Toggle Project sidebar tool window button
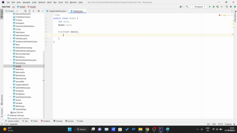The height and width of the screenshot is (133, 237). click(x=1, y=14)
